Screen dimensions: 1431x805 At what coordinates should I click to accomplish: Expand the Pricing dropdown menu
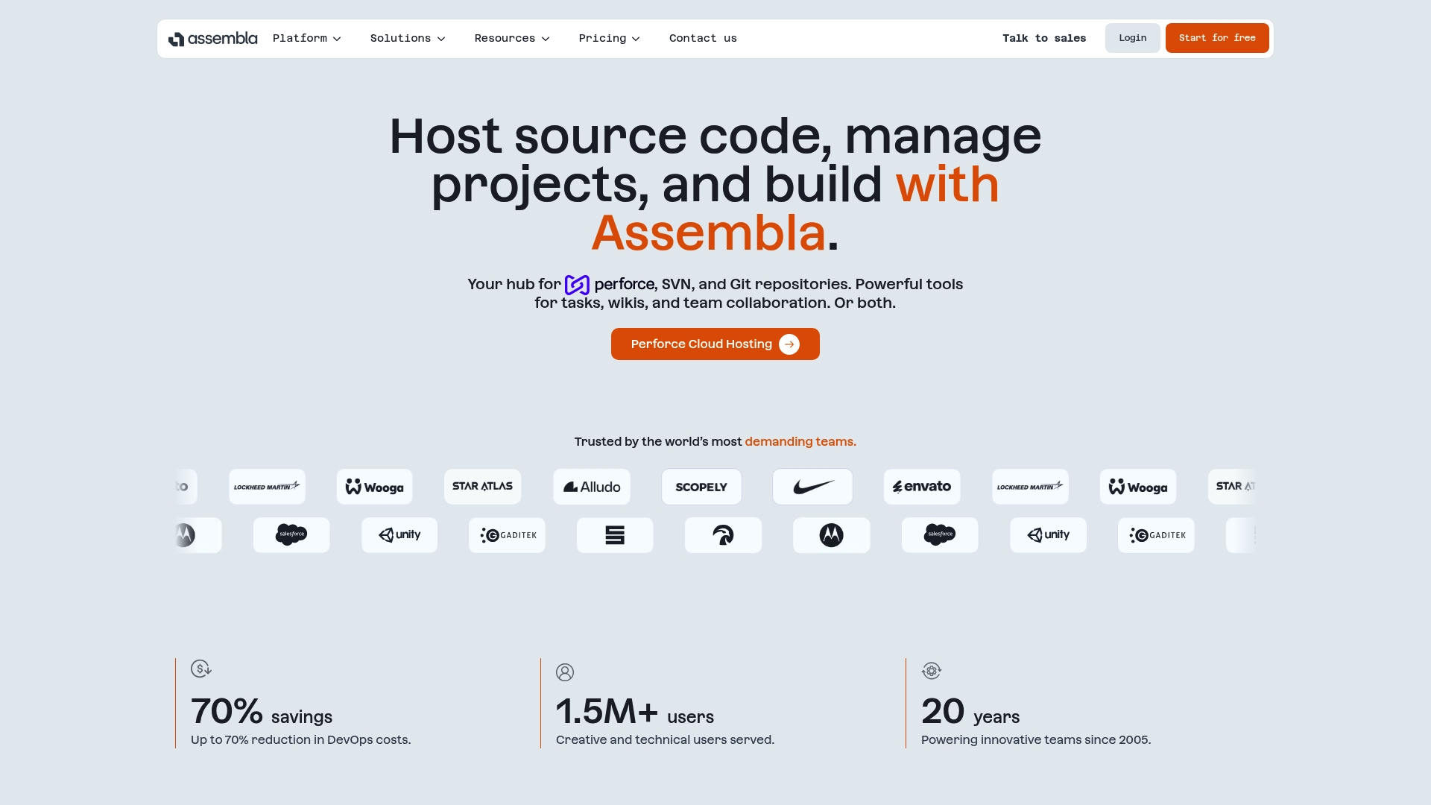609,38
